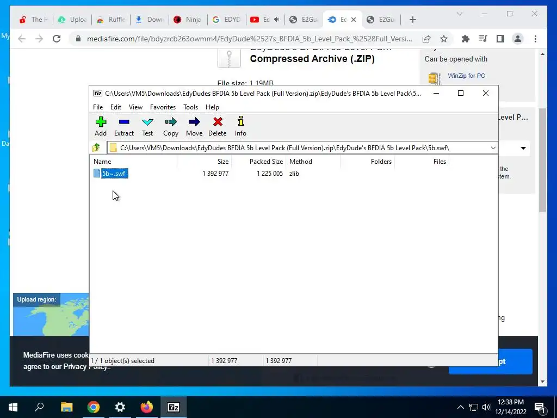
Task: Select the 5b~.swf file icon
Action: (97, 173)
